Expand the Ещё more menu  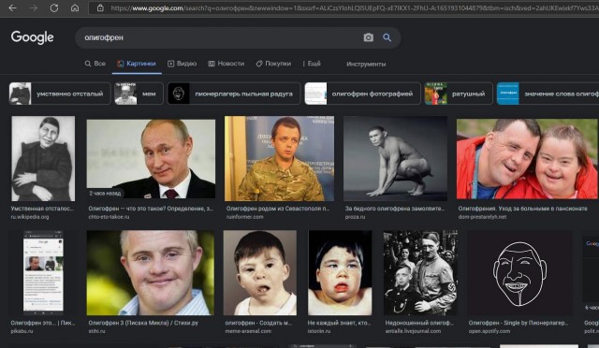tap(312, 64)
